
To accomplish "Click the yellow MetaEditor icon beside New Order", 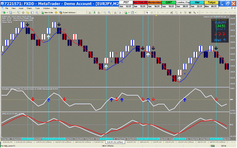I will tap(56, 12).
